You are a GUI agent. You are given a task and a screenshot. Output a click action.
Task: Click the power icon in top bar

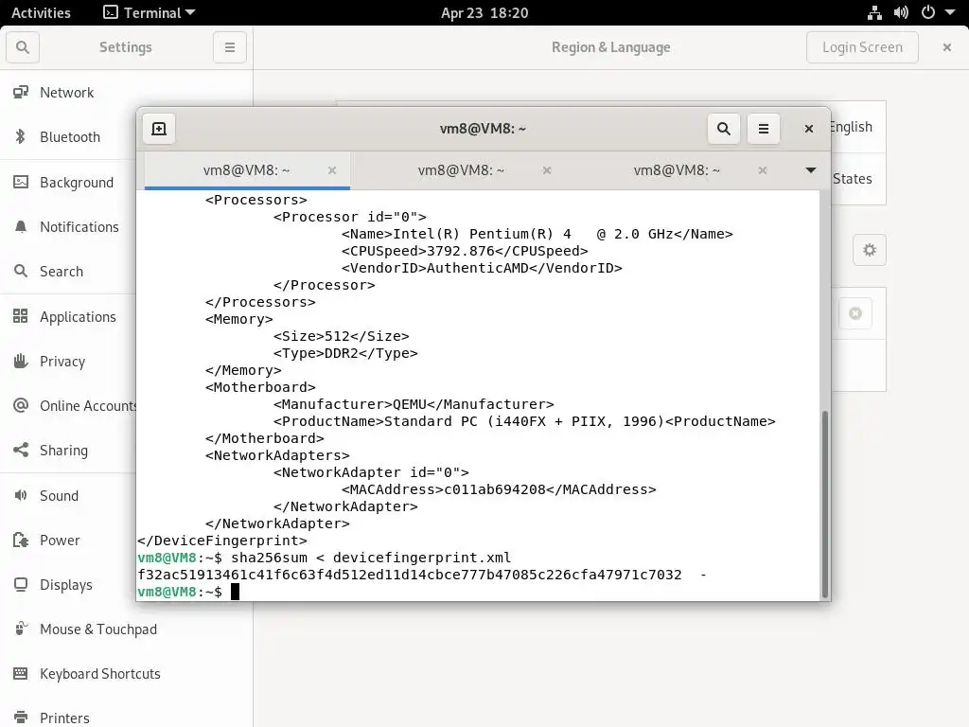coord(927,12)
